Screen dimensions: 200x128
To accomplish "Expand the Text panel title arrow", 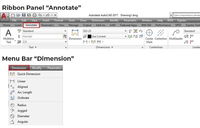I will (36, 47).
